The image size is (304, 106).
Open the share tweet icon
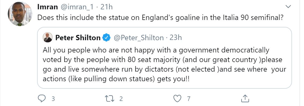(245, 99)
